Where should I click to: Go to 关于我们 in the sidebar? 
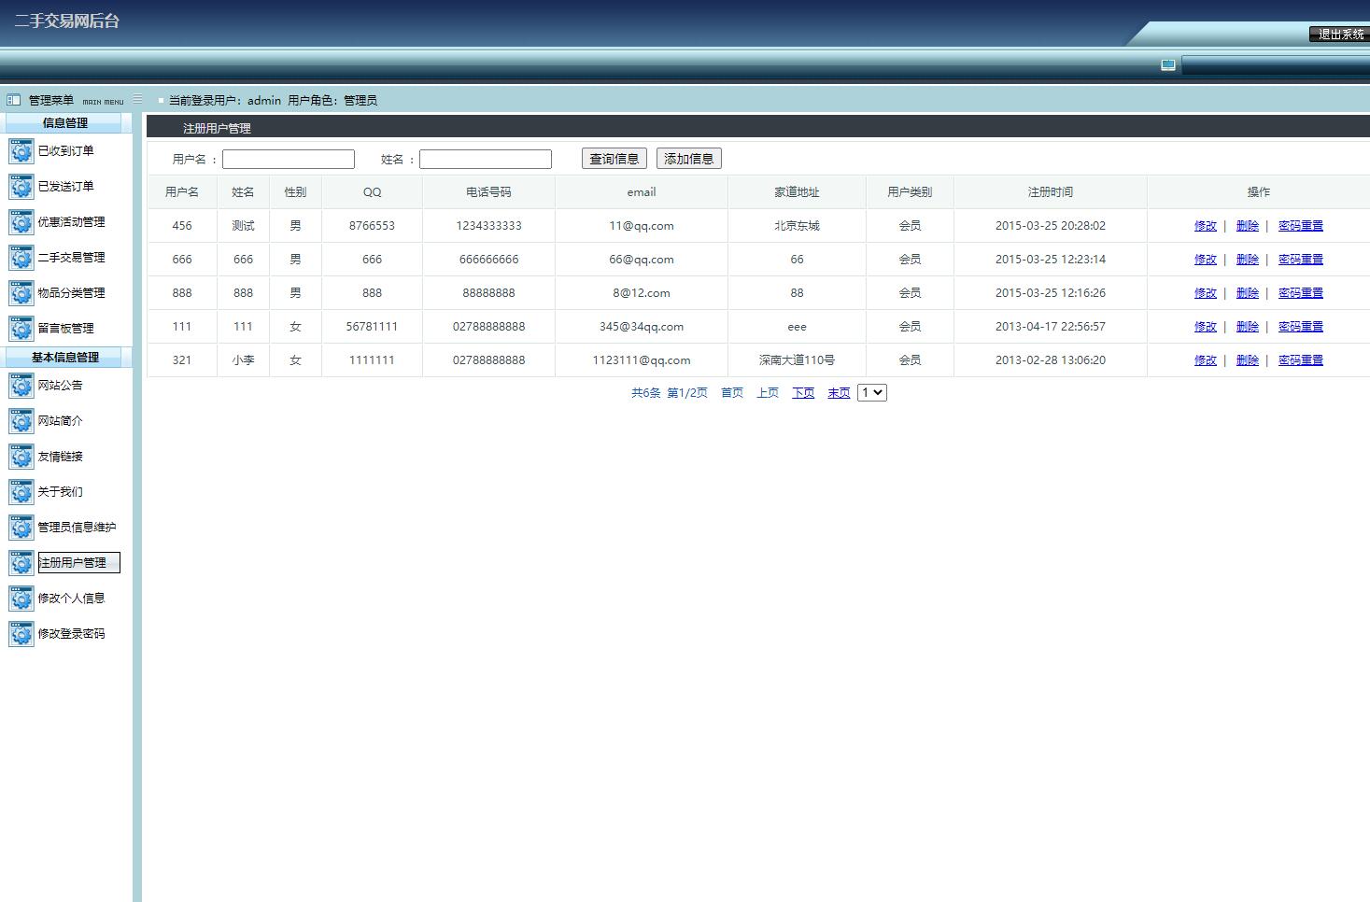click(x=60, y=491)
